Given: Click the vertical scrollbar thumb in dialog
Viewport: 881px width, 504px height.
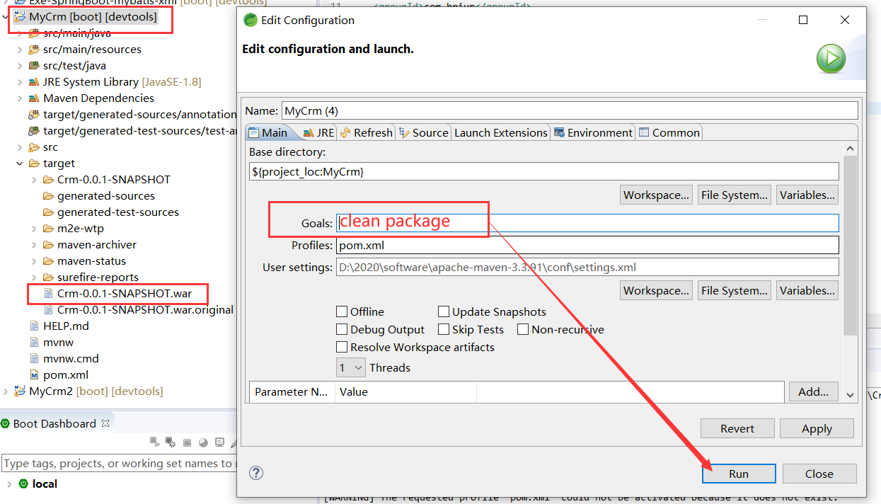Looking at the screenshot, I should pyautogui.click(x=850, y=244).
